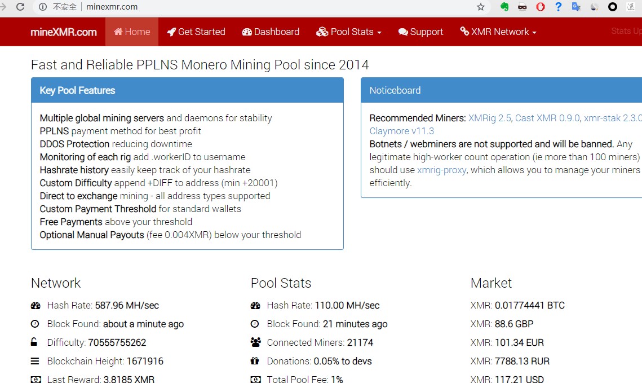642x383 pixels.
Task: Click the Network Block Found clock icon
Action: pos(35,324)
